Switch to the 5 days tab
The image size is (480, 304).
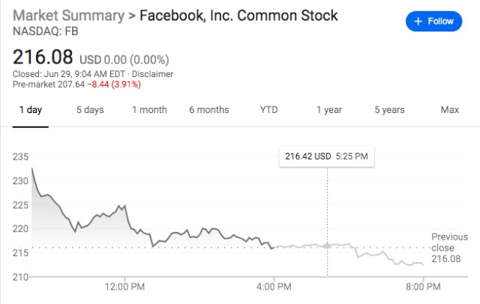point(90,110)
